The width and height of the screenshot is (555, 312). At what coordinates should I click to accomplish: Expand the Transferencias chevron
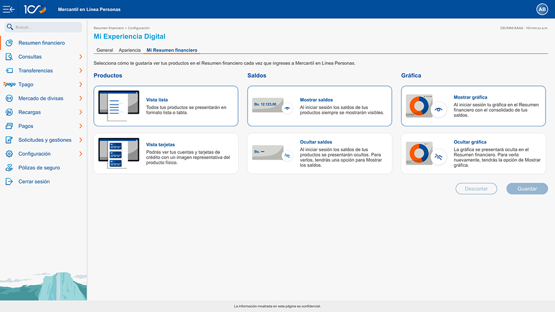click(80, 70)
